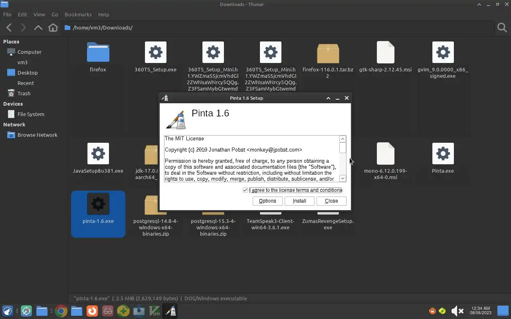Viewport: 511px width, 319px height.
Task: Open the application menu launcher in taskbar
Action: coord(8,311)
